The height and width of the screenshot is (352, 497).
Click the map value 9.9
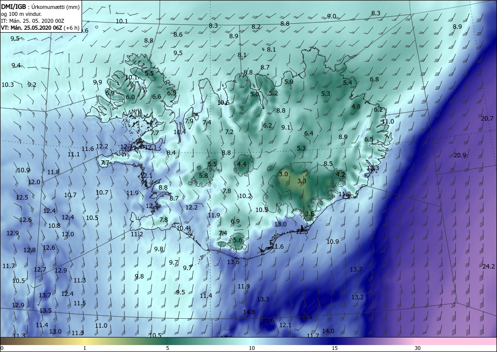click(97, 82)
